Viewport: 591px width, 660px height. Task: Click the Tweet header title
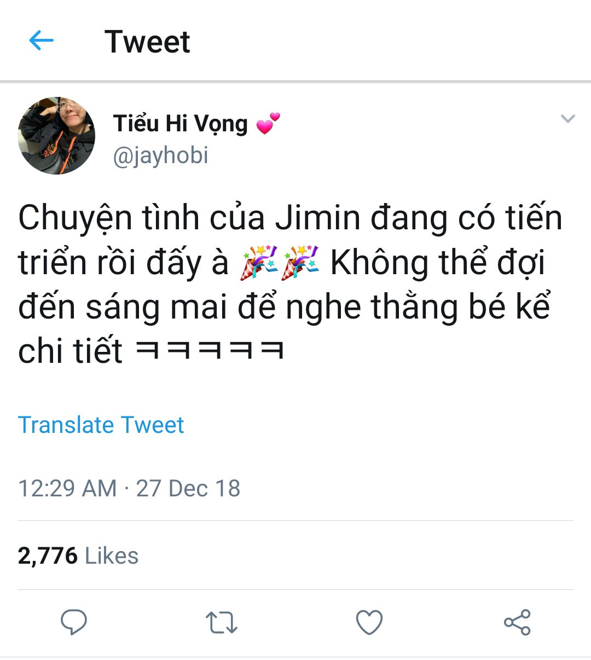point(147,42)
